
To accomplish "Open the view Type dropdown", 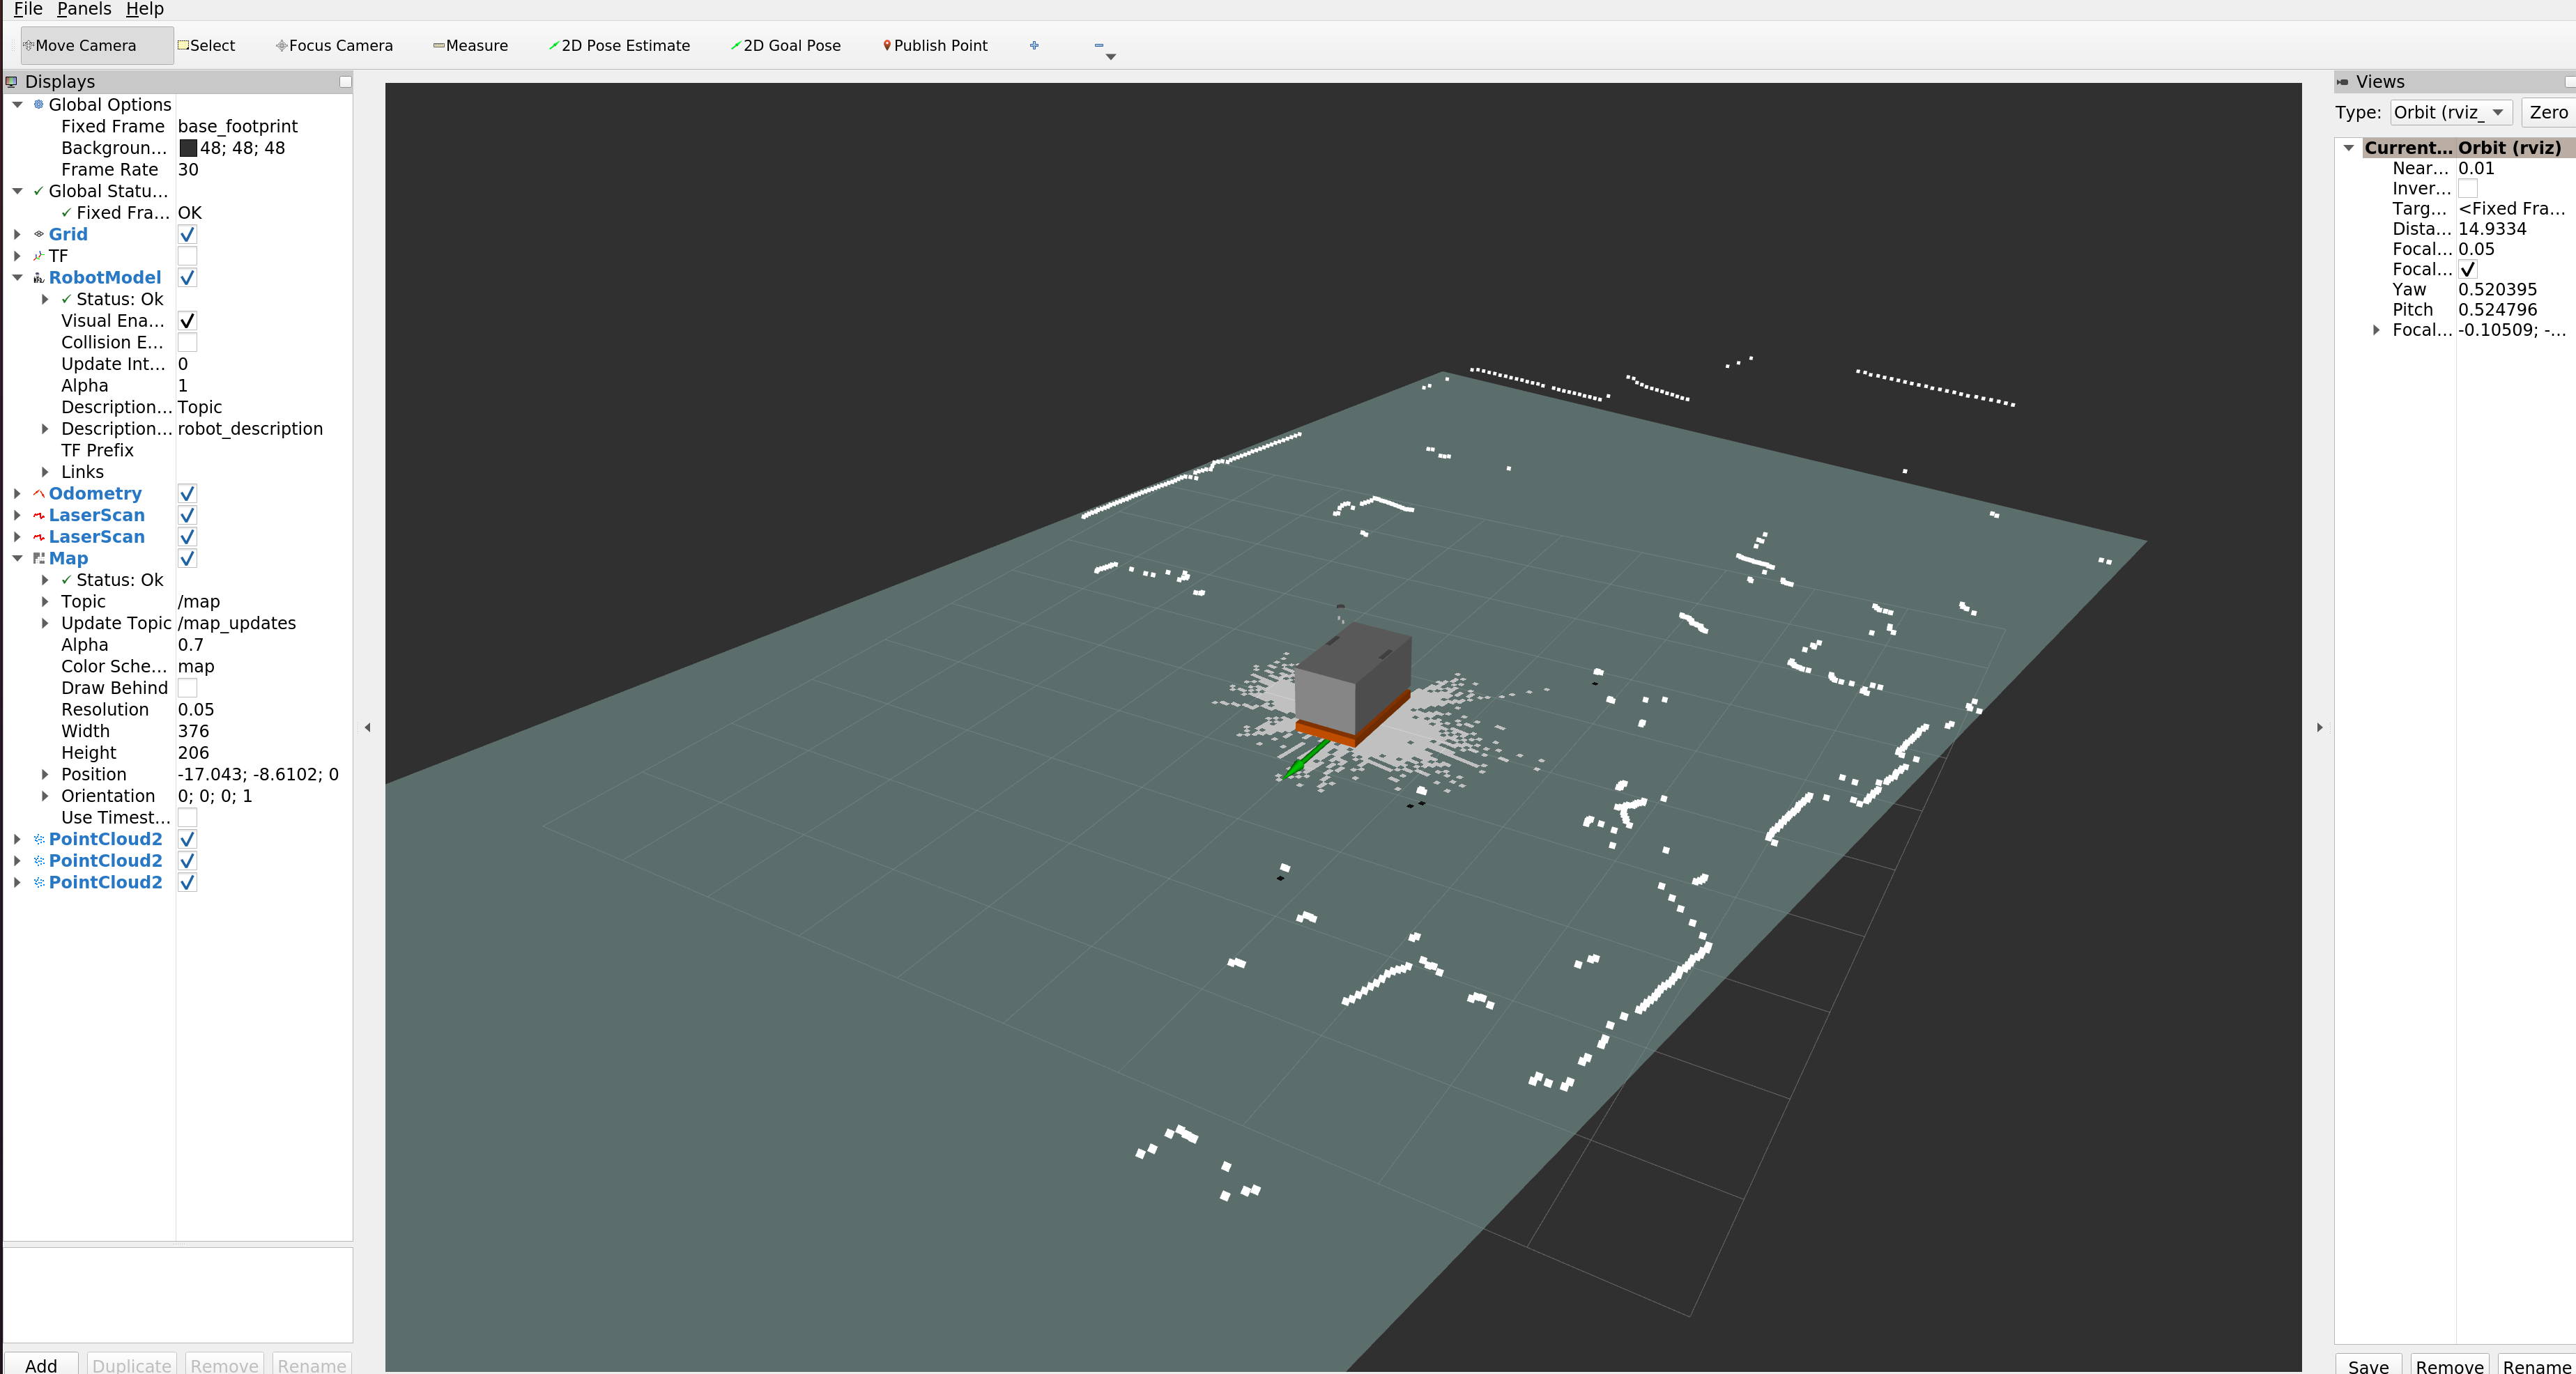I will click(x=2450, y=112).
